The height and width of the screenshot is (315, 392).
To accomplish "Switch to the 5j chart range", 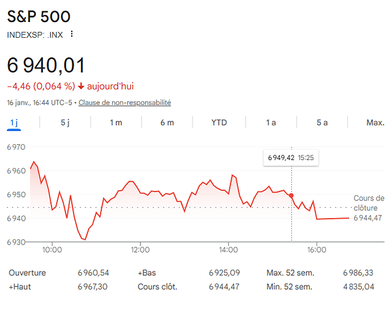I will [65, 122].
